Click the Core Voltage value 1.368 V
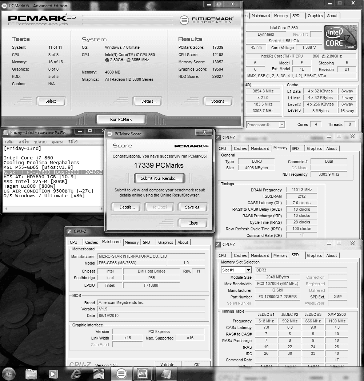This screenshot has height=381, width=364. point(309,47)
